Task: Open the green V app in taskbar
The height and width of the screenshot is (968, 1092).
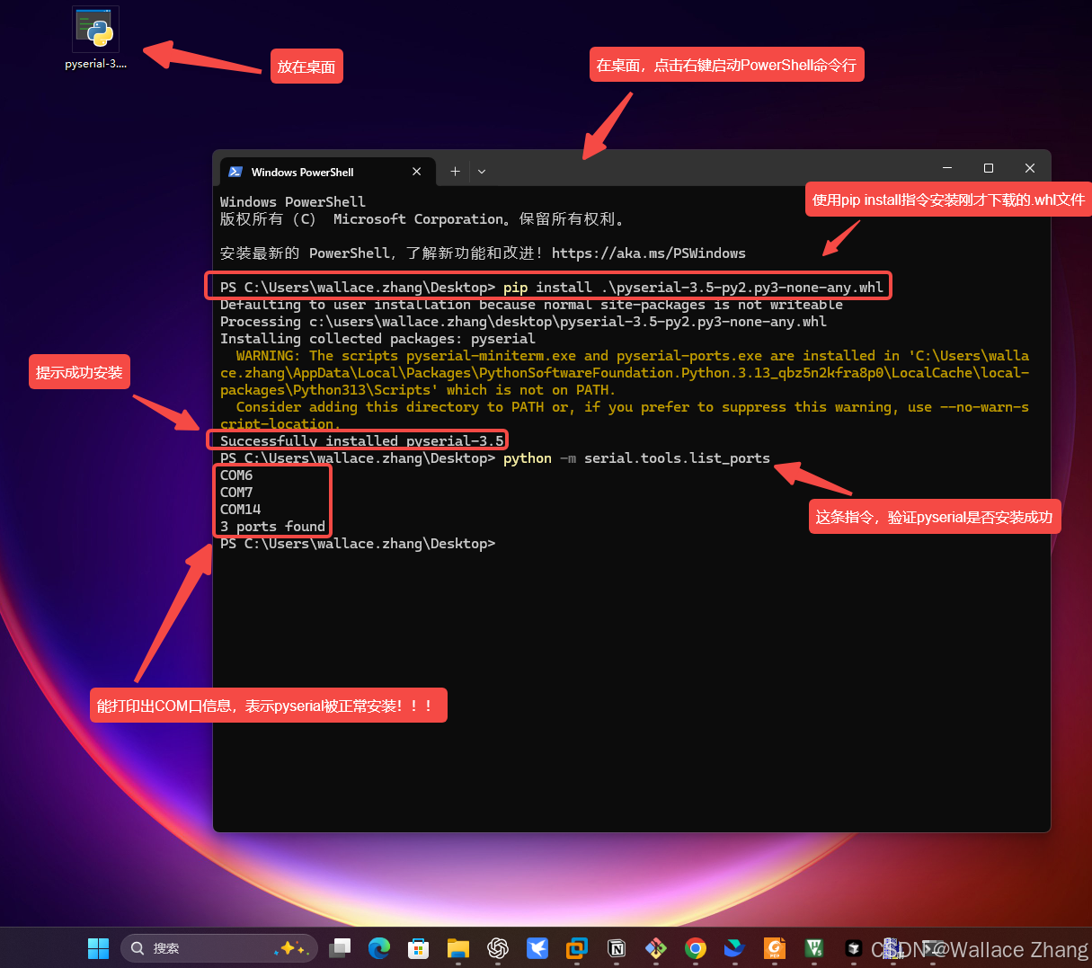Action: [x=814, y=948]
